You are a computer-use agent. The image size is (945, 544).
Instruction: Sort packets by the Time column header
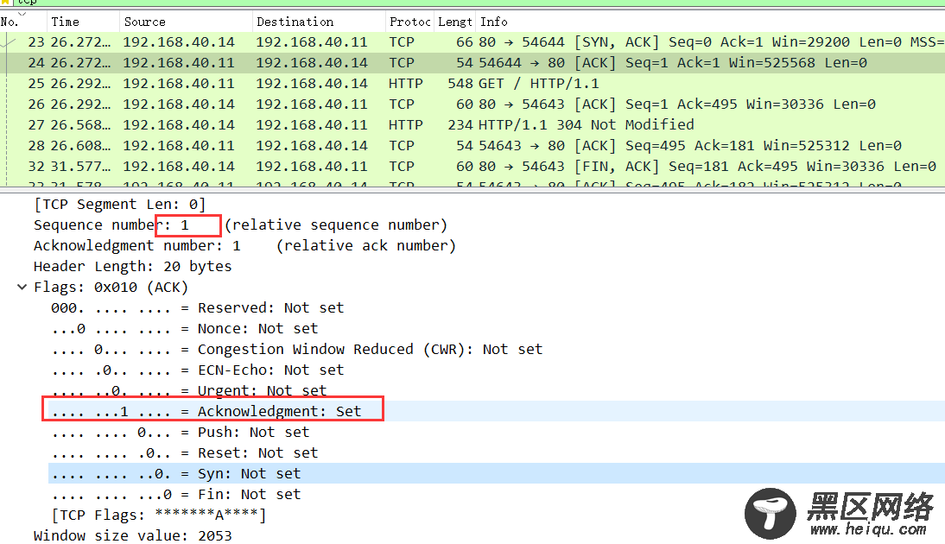coord(83,22)
